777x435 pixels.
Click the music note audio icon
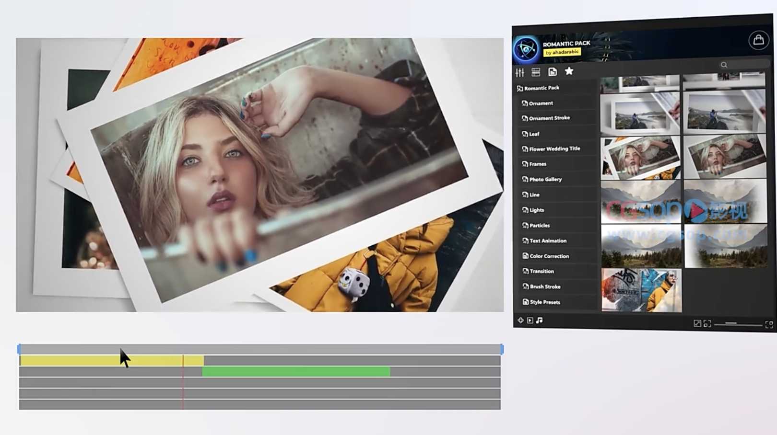coord(540,321)
